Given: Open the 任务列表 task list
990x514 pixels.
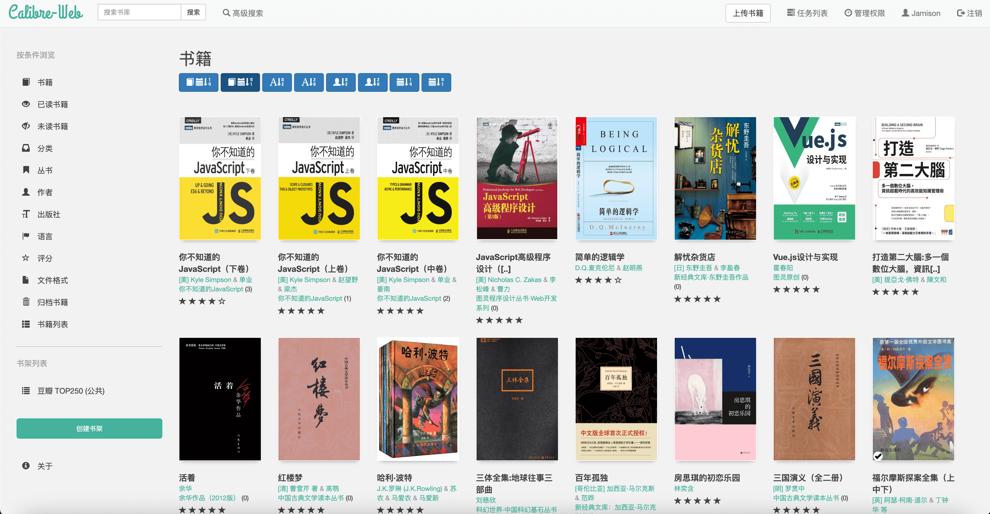Looking at the screenshot, I should (807, 13).
